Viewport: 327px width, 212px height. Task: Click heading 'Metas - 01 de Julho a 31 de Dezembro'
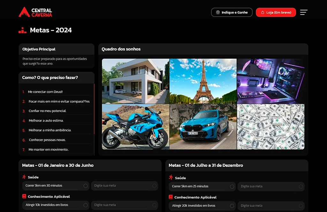(x=206, y=165)
